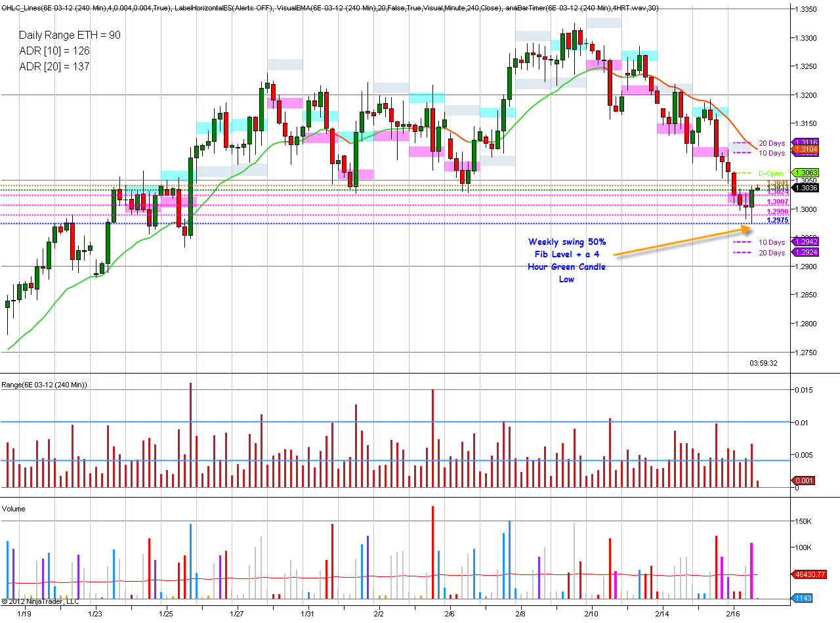Viewport: 840px width, 623px height.
Task: Click the black 1.3036 current price marker
Action: tap(805, 188)
